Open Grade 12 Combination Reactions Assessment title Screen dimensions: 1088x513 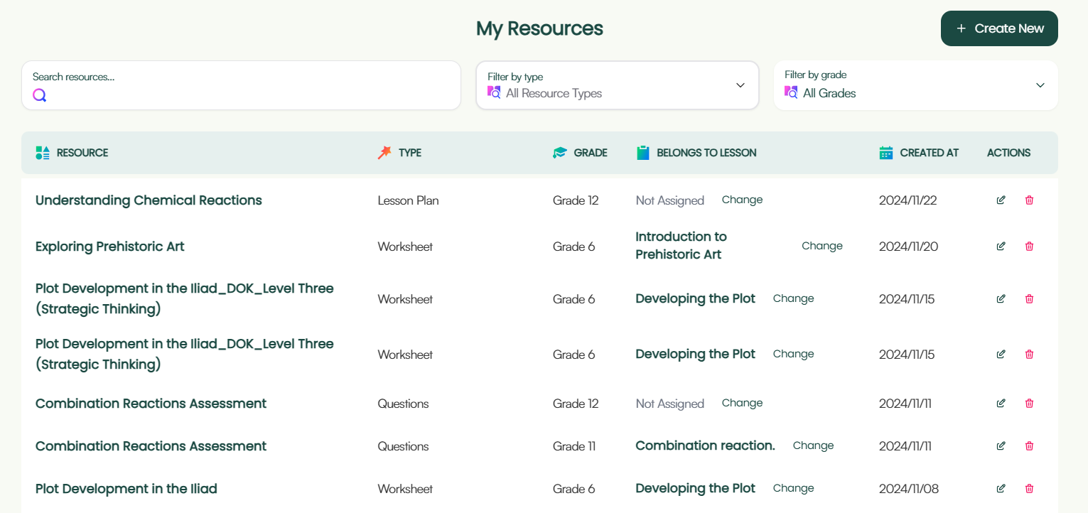point(151,404)
